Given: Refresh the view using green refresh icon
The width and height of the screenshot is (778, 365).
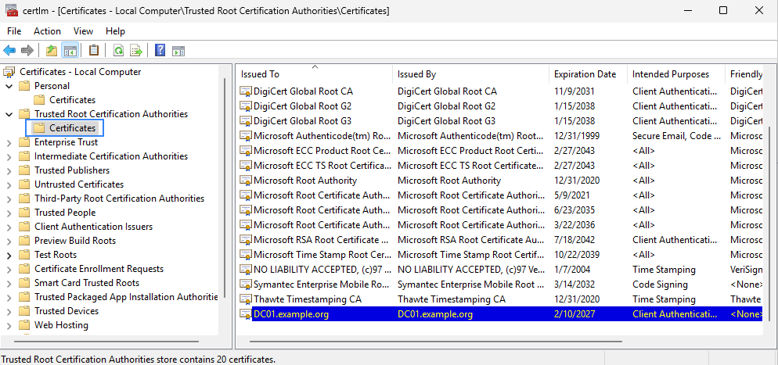Looking at the screenshot, I should pos(118,50).
